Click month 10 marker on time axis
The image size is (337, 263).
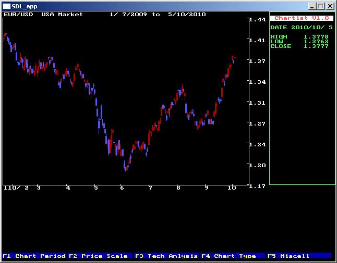point(232,187)
